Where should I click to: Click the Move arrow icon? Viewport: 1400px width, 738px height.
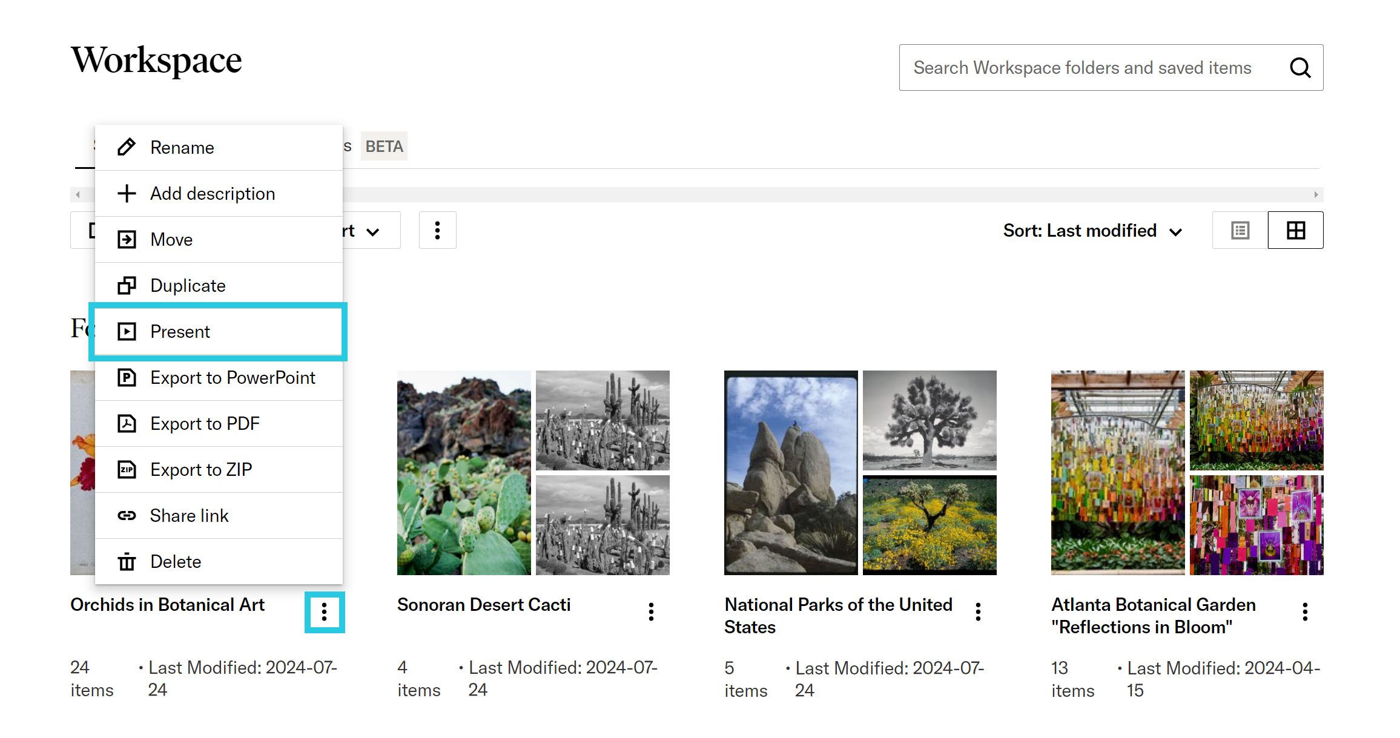click(127, 239)
